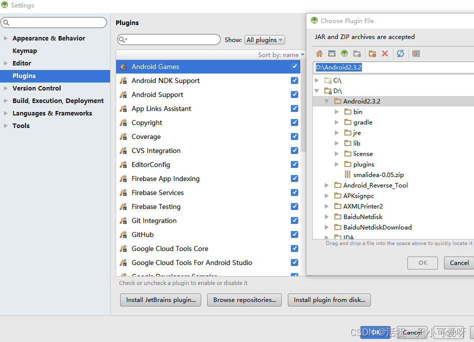Go to home directory in file chooser
474x342 pixels.
pyautogui.click(x=319, y=53)
